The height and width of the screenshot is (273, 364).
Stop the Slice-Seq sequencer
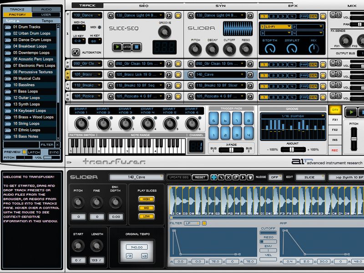point(136,47)
